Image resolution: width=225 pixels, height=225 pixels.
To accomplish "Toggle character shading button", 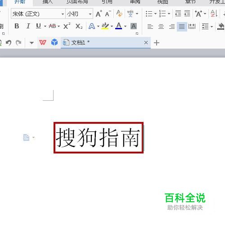I will click(x=134, y=26).
